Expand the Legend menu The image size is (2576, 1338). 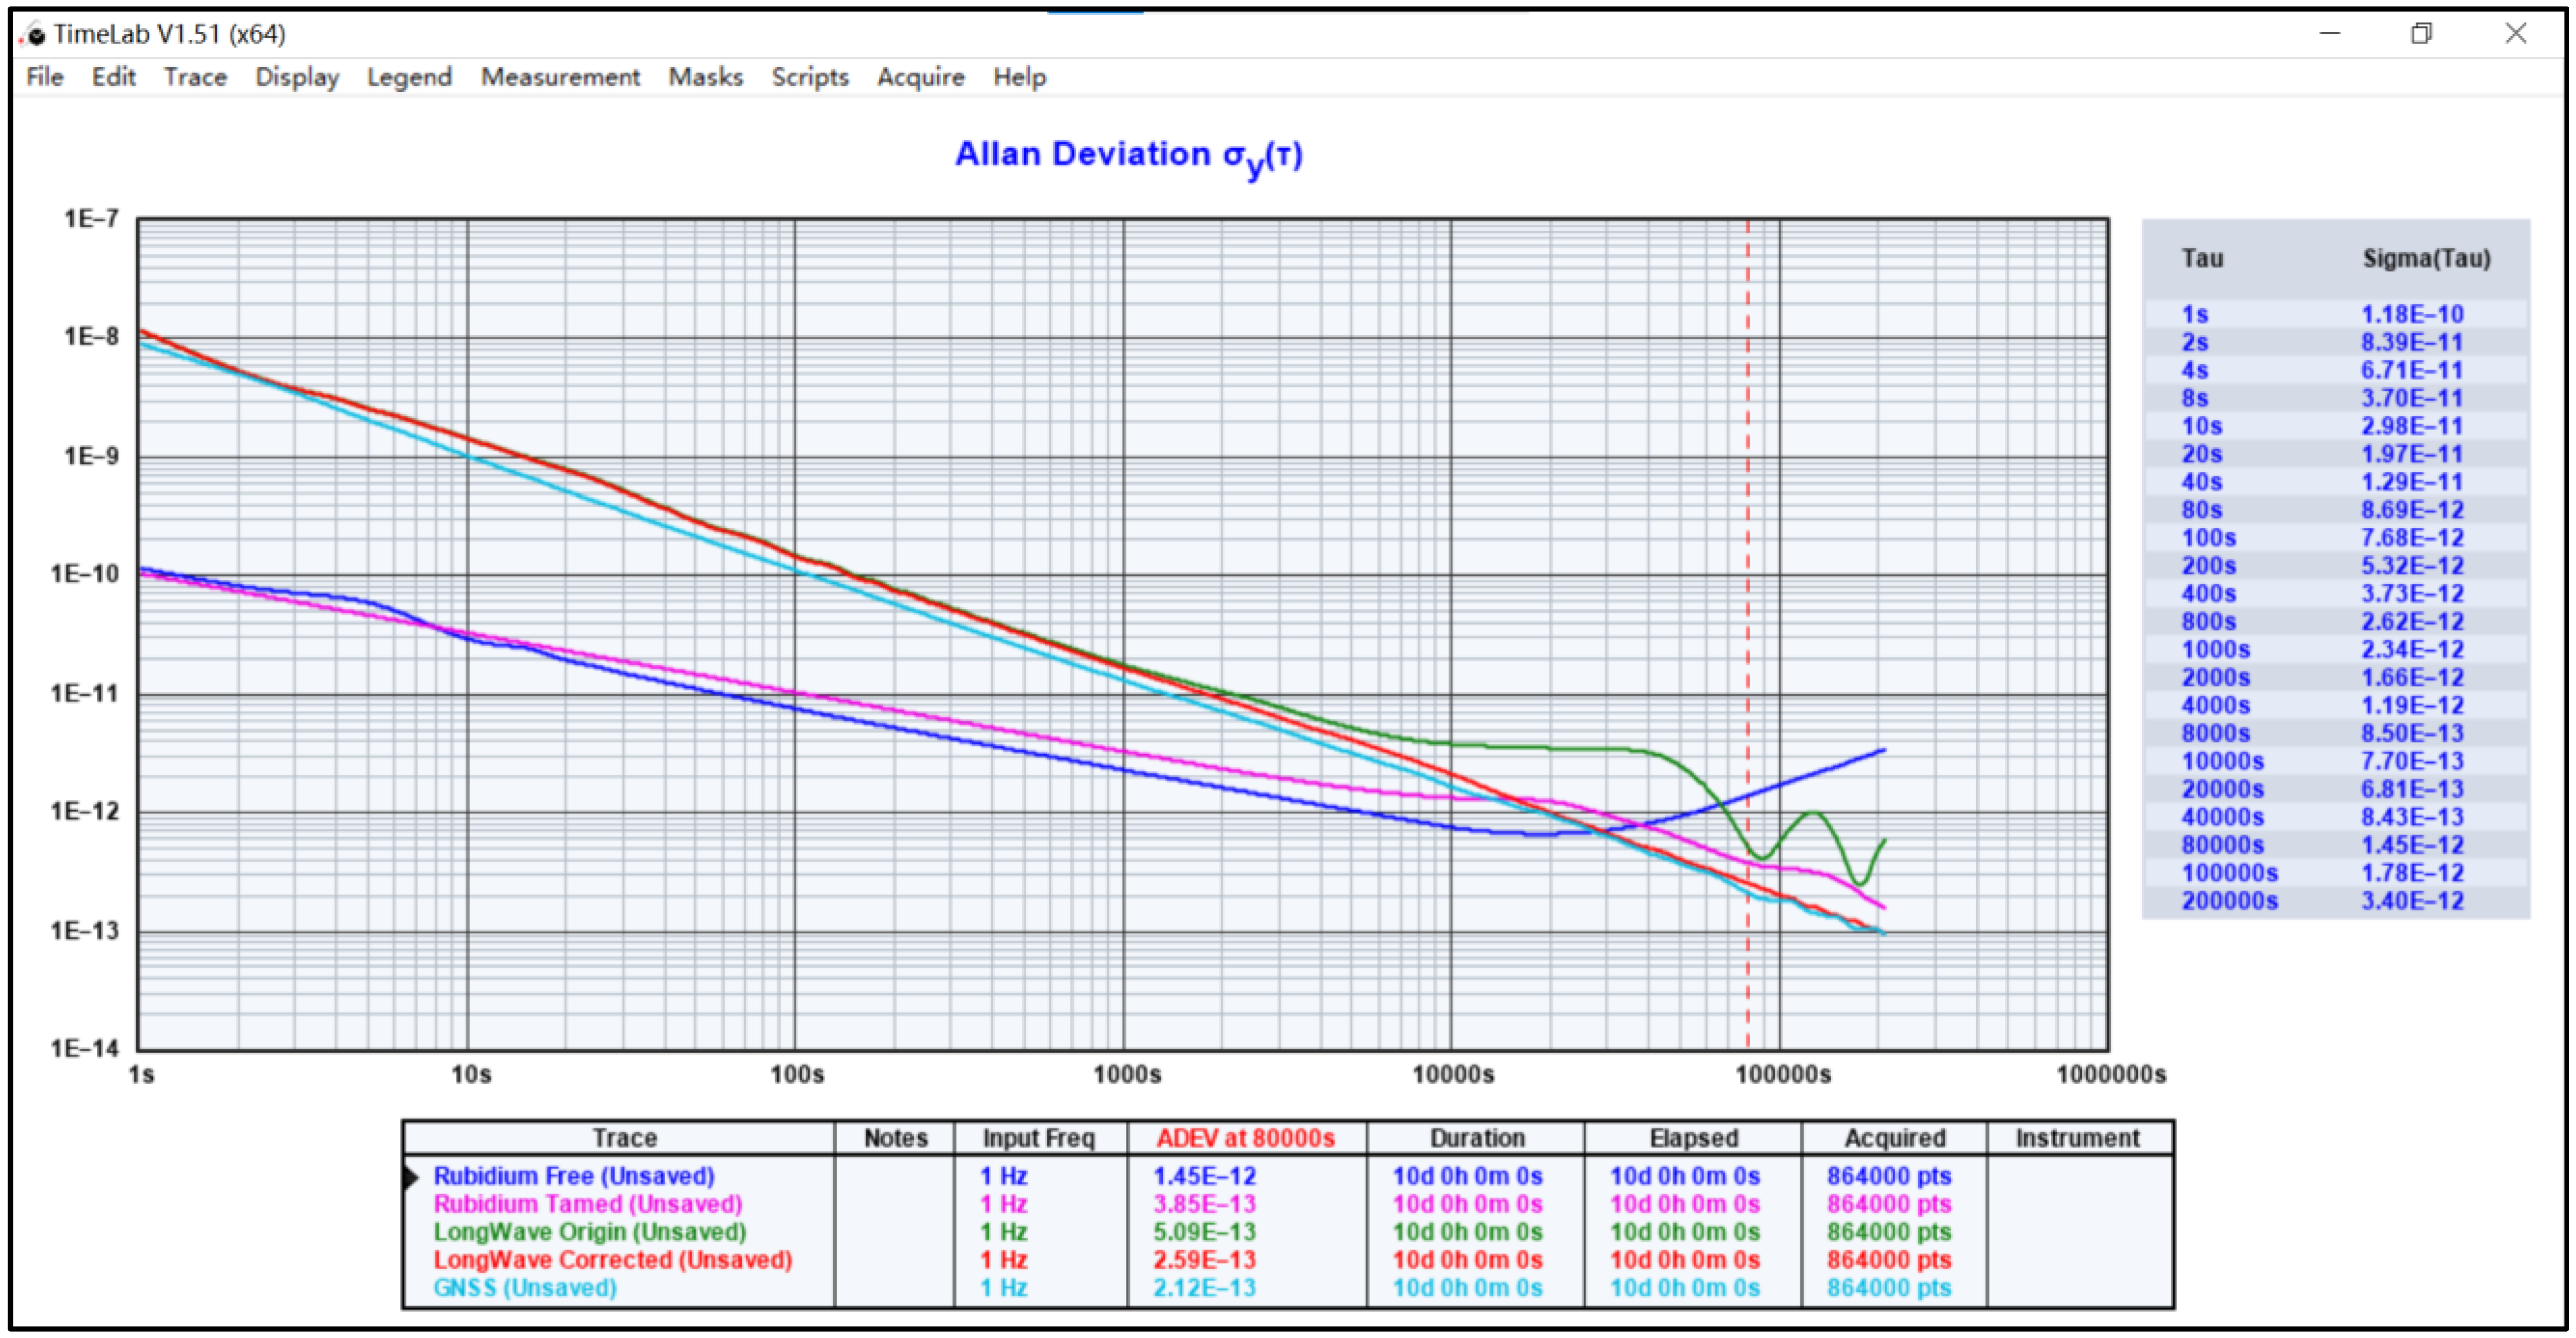pyautogui.click(x=409, y=77)
